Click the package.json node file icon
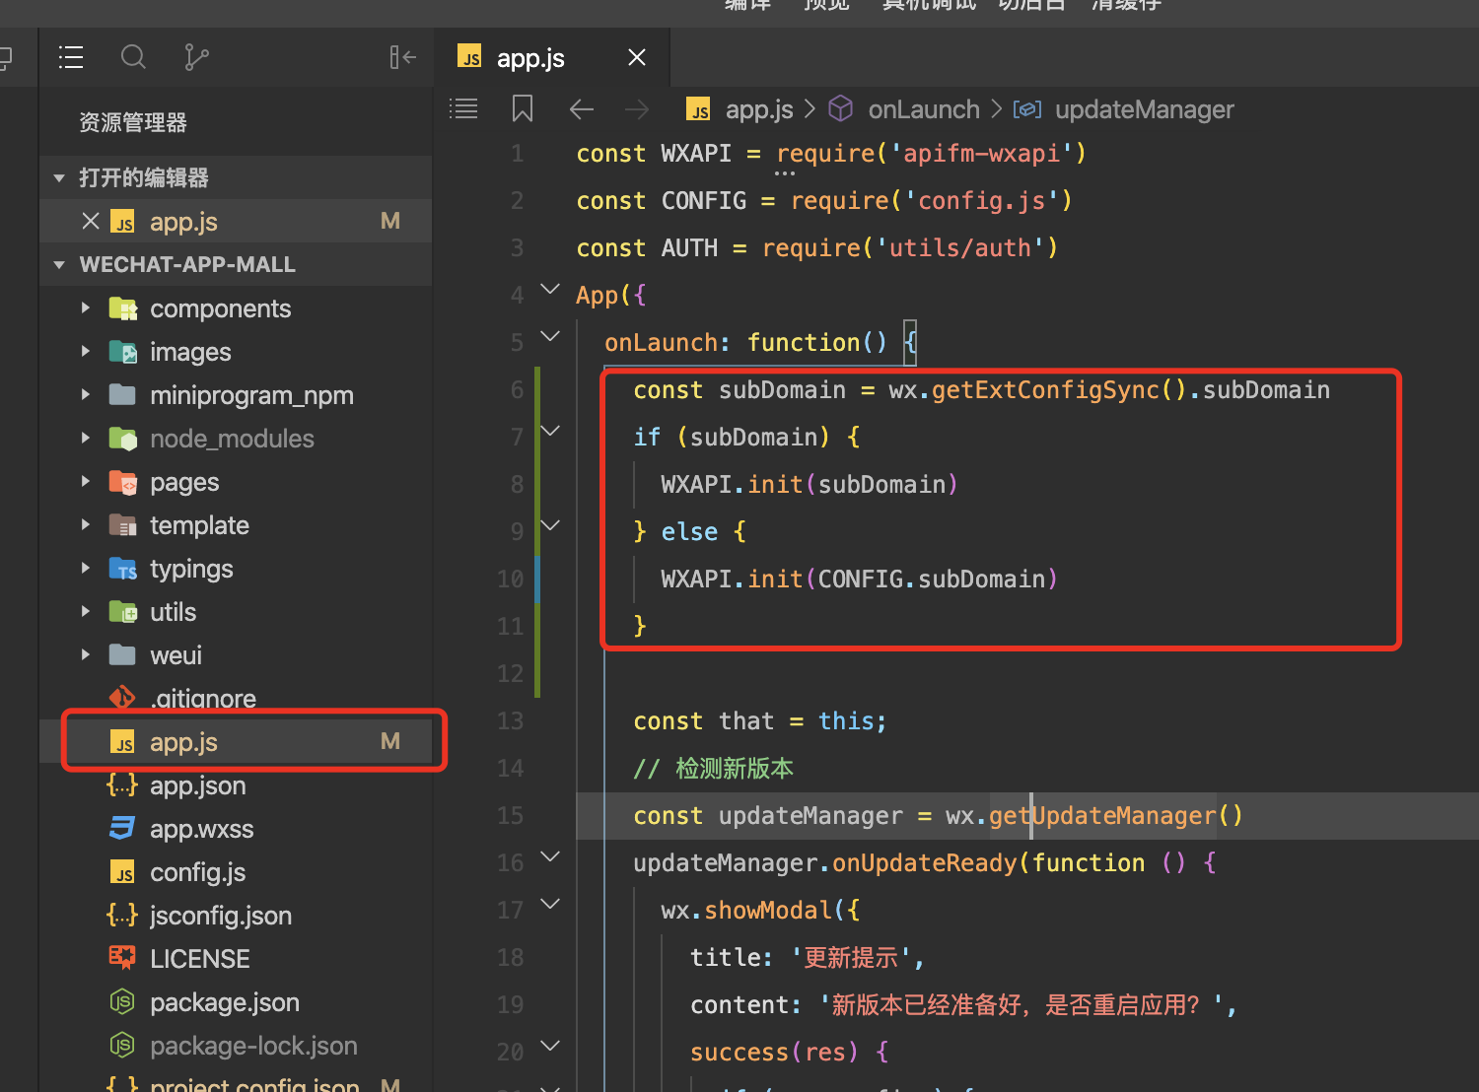1479x1092 pixels. pos(122,1002)
